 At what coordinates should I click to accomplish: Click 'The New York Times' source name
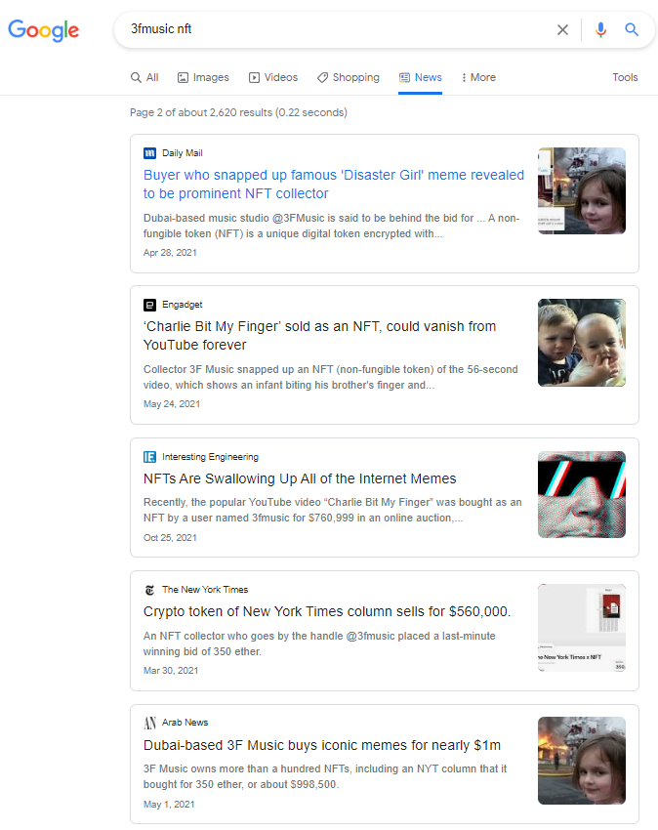205,589
